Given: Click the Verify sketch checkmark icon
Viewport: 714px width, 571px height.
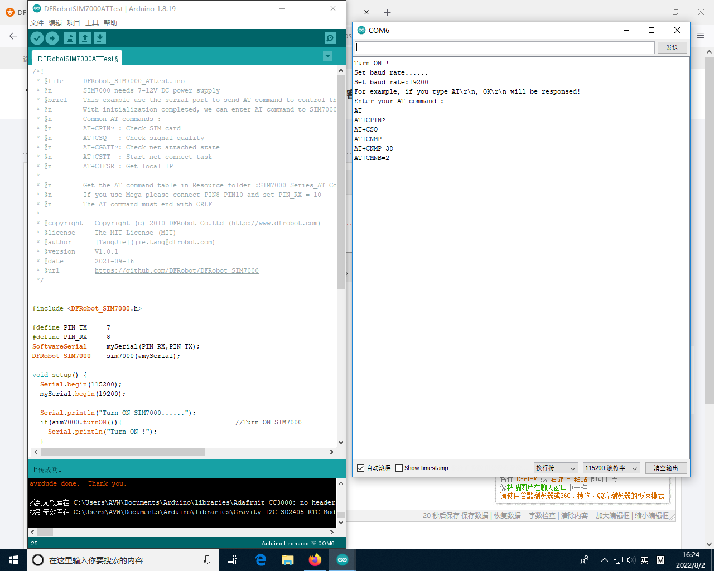Looking at the screenshot, I should pos(37,38).
